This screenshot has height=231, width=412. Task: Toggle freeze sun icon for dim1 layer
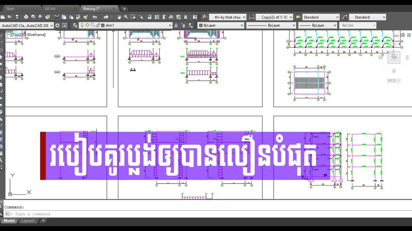[87, 25]
